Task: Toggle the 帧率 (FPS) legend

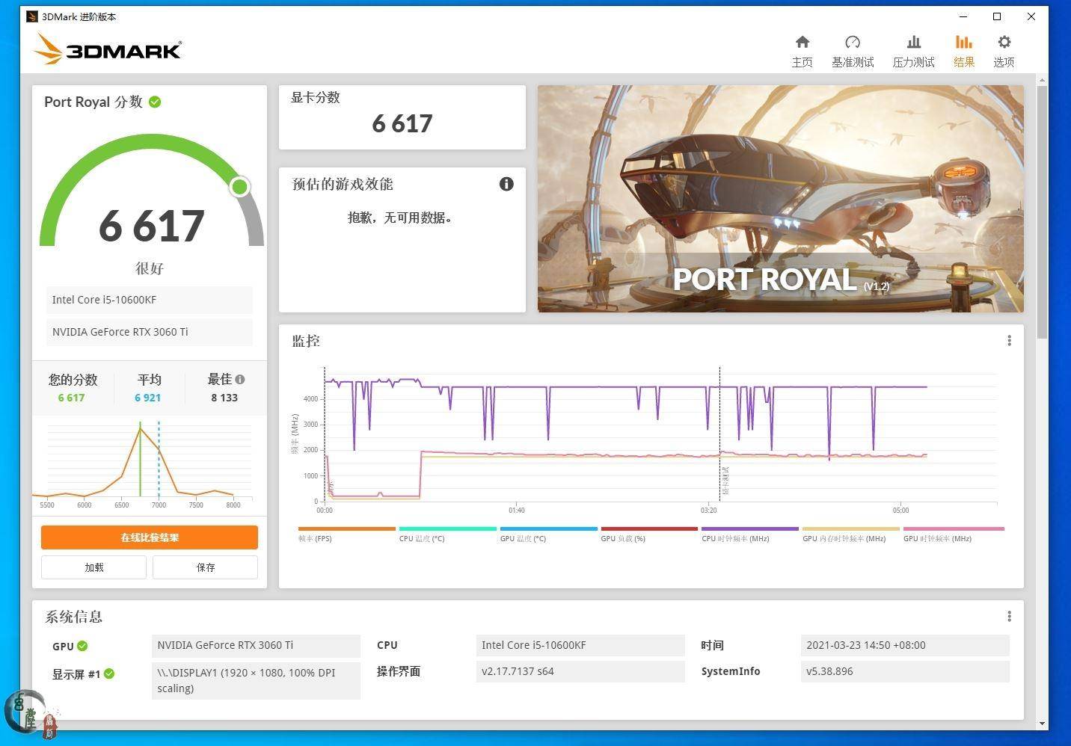Action: pyautogui.click(x=346, y=534)
